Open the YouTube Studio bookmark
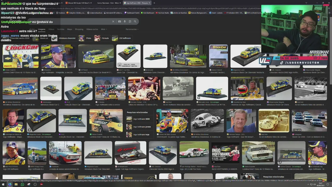Screen dimensions: 332x187 (x=162, y=13)
